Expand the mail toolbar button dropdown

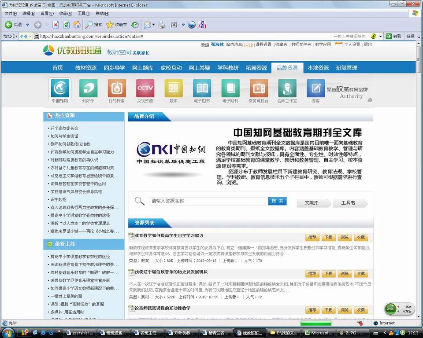tap(153, 25)
